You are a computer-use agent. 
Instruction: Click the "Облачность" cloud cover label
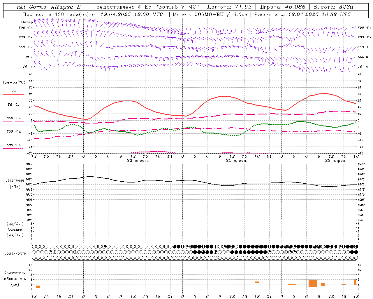pos(15,253)
